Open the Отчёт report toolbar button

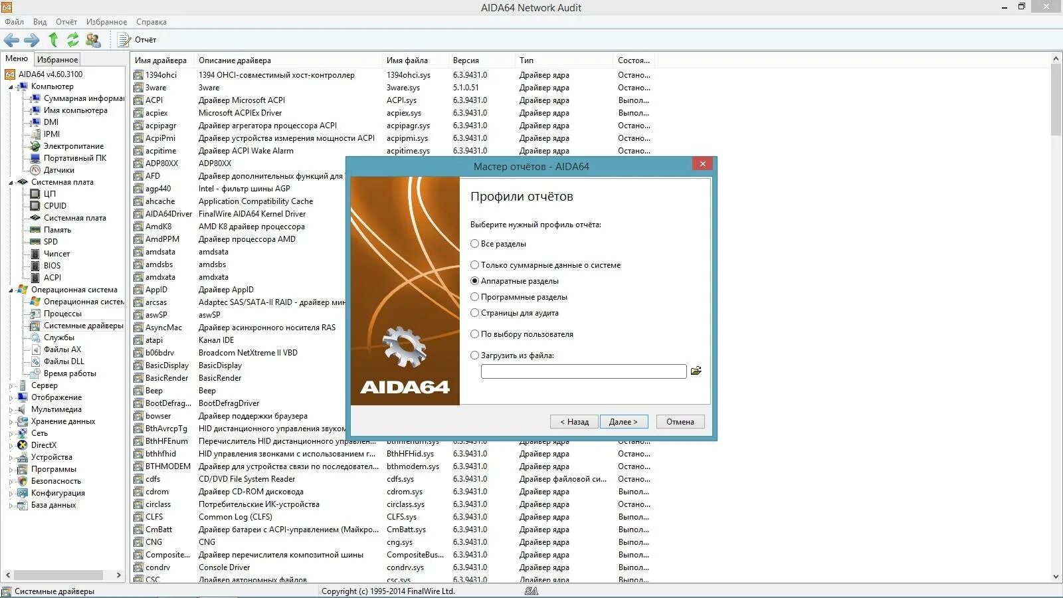(138, 40)
